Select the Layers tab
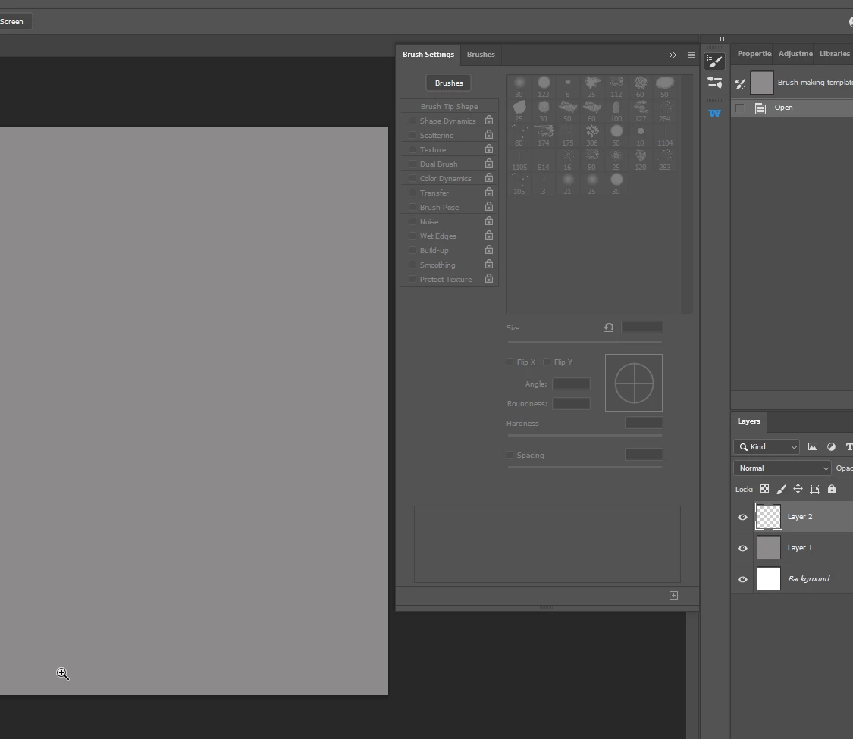 [x=748, y=421]
